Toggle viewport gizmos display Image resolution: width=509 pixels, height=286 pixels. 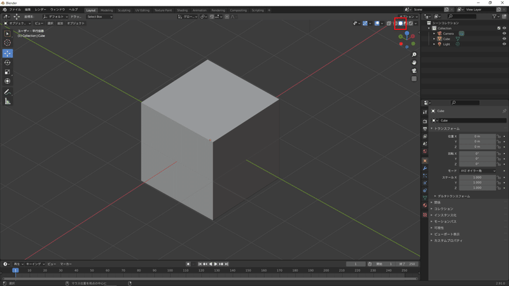(365, 24)
